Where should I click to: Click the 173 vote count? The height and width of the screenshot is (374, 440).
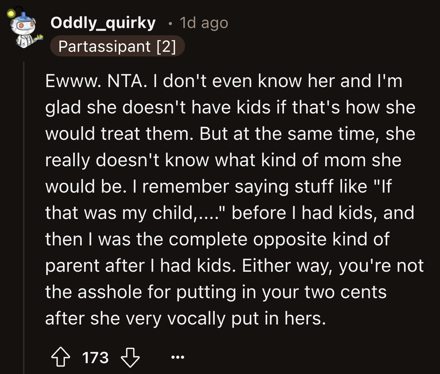[x=95, y=358]
